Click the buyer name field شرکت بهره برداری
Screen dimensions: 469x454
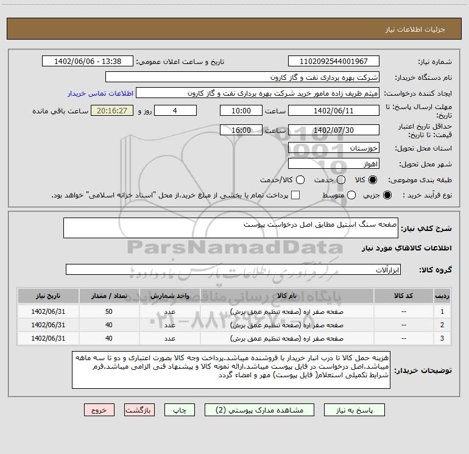pyautogui.click(x=242, y=77)
